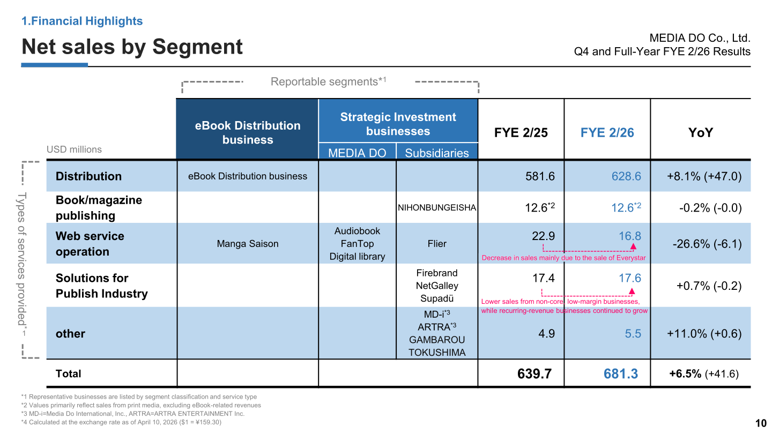Select the '+8.1% (+47.0)' YoY value

(704, 176)
